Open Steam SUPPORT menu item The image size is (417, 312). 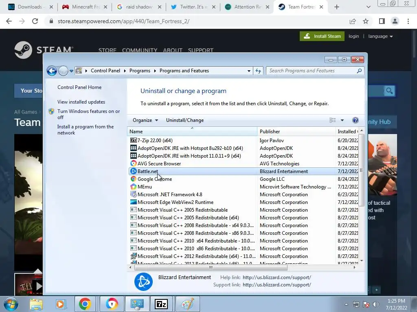200,50
